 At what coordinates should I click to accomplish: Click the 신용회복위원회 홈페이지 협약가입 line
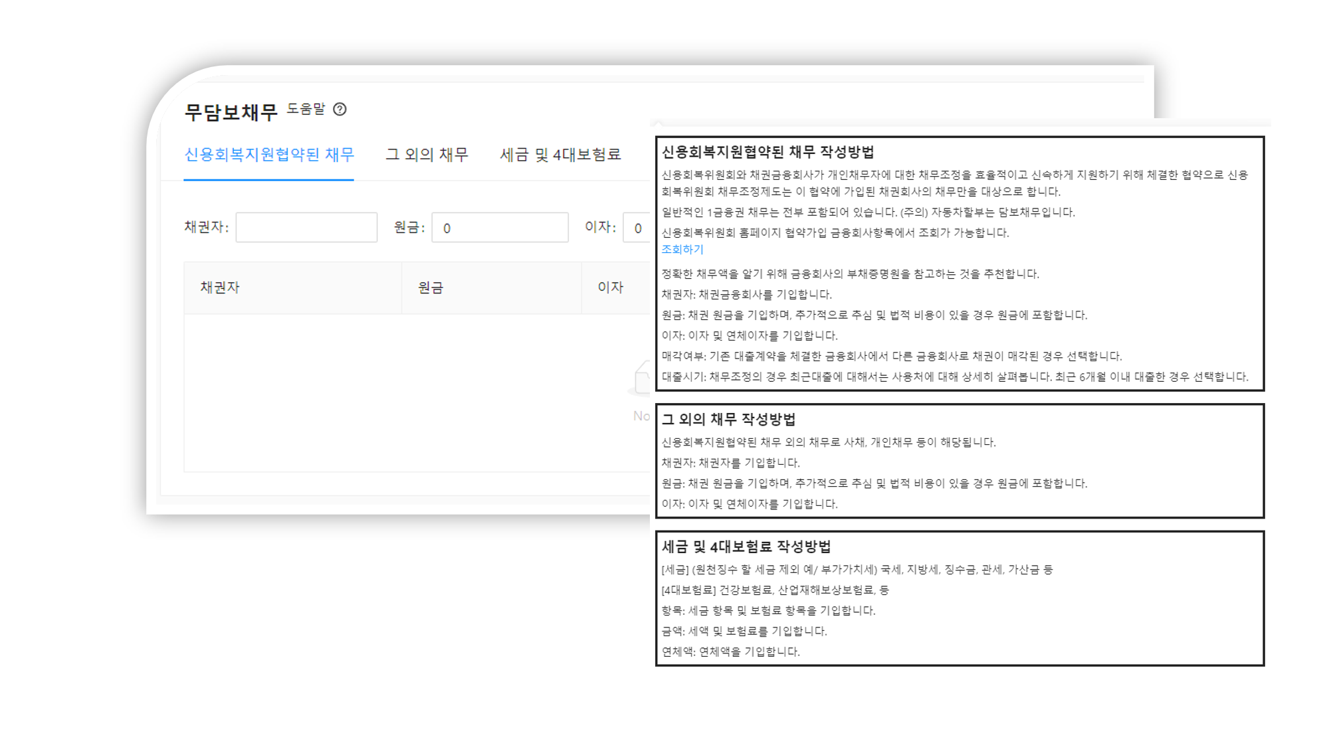coord(835,233)
